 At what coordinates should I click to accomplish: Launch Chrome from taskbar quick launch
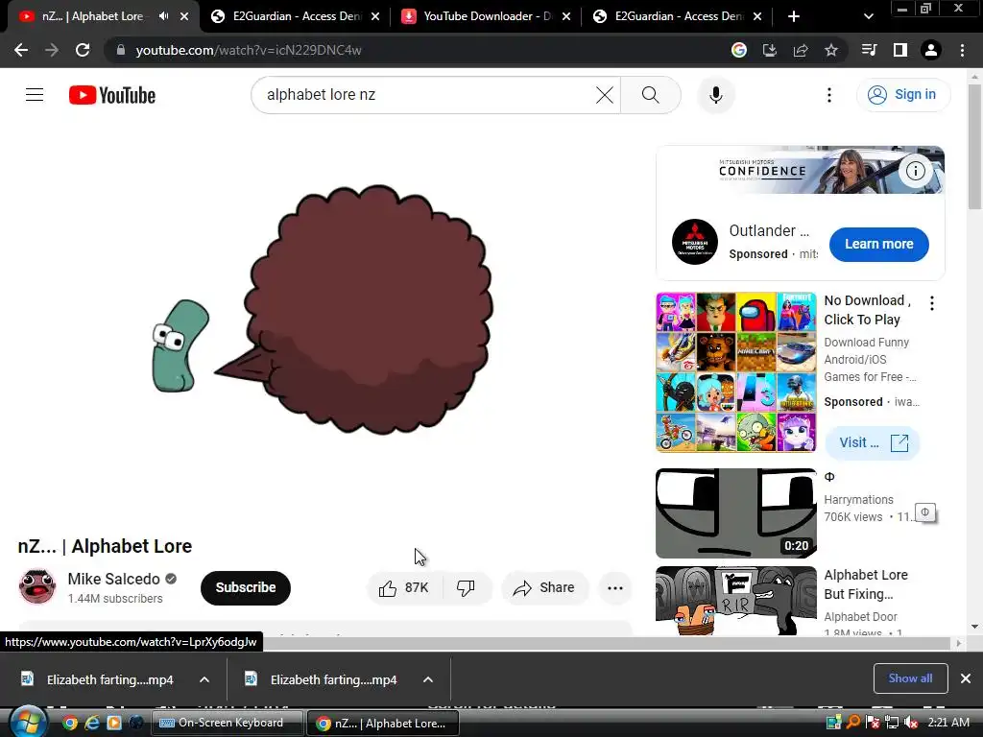(69, 724)
